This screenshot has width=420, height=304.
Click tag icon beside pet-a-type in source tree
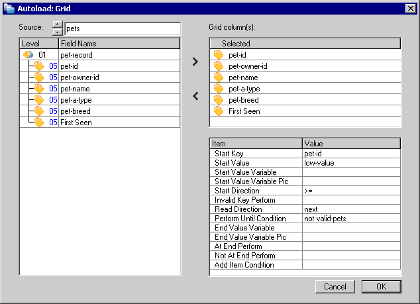[39, 100]
